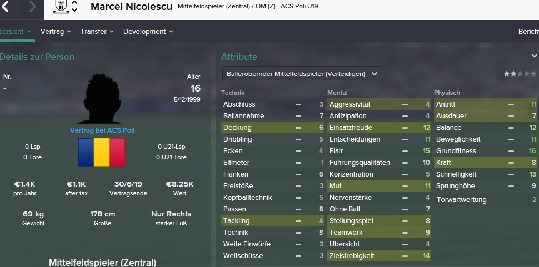Open the Transfer menu
The height and width of the screenshot is (267, 539).
coord(97,32)
